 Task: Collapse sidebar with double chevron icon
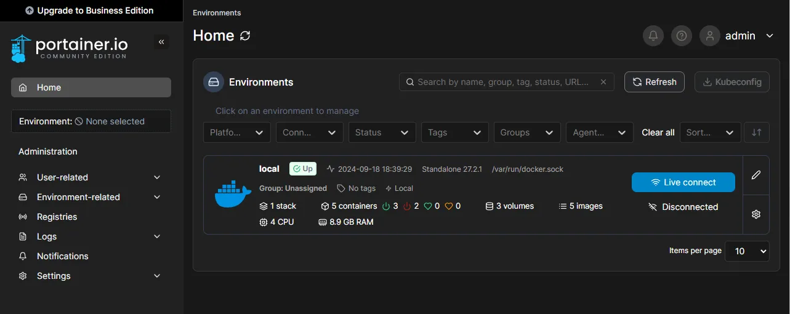[161, 42]
